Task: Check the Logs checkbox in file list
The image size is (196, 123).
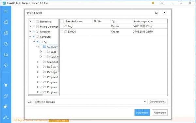Action: pyautogui.click(x=62, y=26)
